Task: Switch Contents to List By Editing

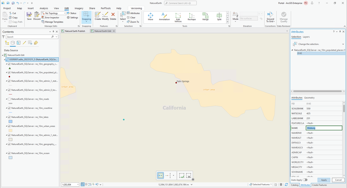Action: click(24, 43)
